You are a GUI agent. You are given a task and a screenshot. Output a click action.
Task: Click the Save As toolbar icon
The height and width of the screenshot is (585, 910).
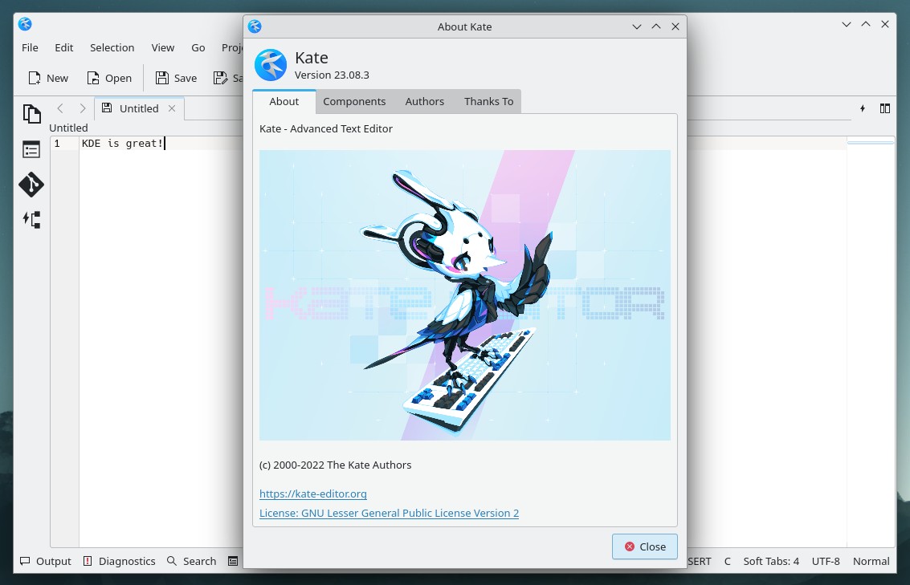point(220,78)
